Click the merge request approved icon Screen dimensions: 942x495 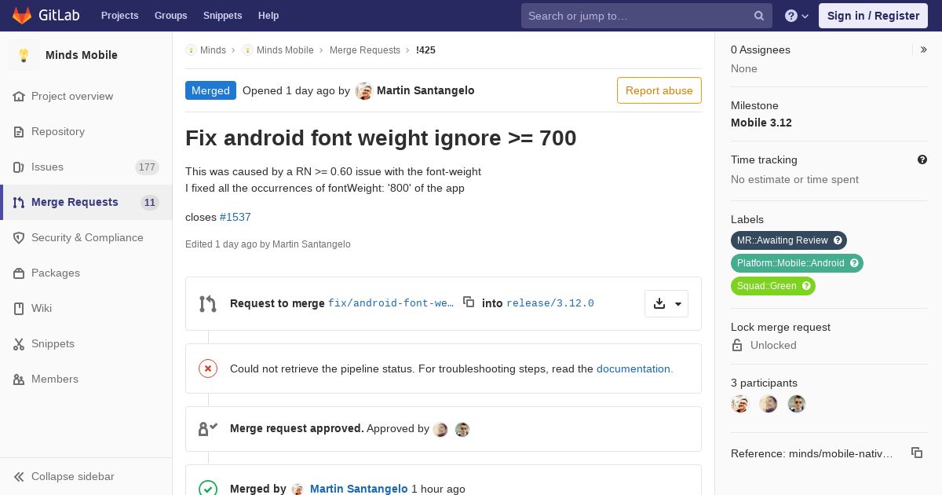[x=208, y=429]
